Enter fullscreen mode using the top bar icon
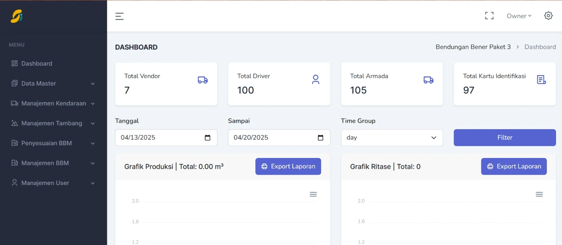The width and height of the screenshot is (562, 245). coord(489,16)
